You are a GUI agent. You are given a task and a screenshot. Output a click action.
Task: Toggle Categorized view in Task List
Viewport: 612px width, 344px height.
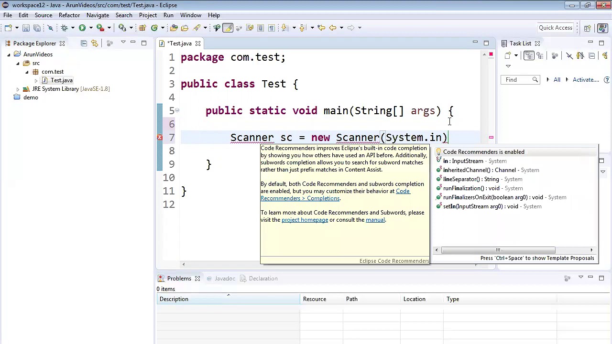point(529,56)
